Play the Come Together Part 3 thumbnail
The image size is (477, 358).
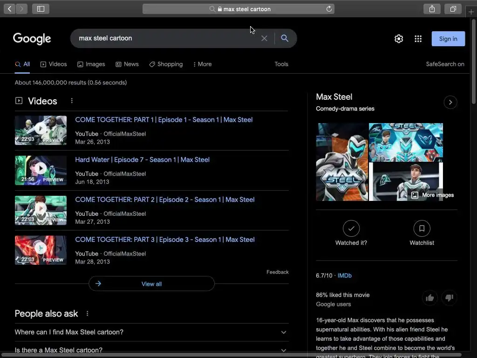click(x=41, y=250)
